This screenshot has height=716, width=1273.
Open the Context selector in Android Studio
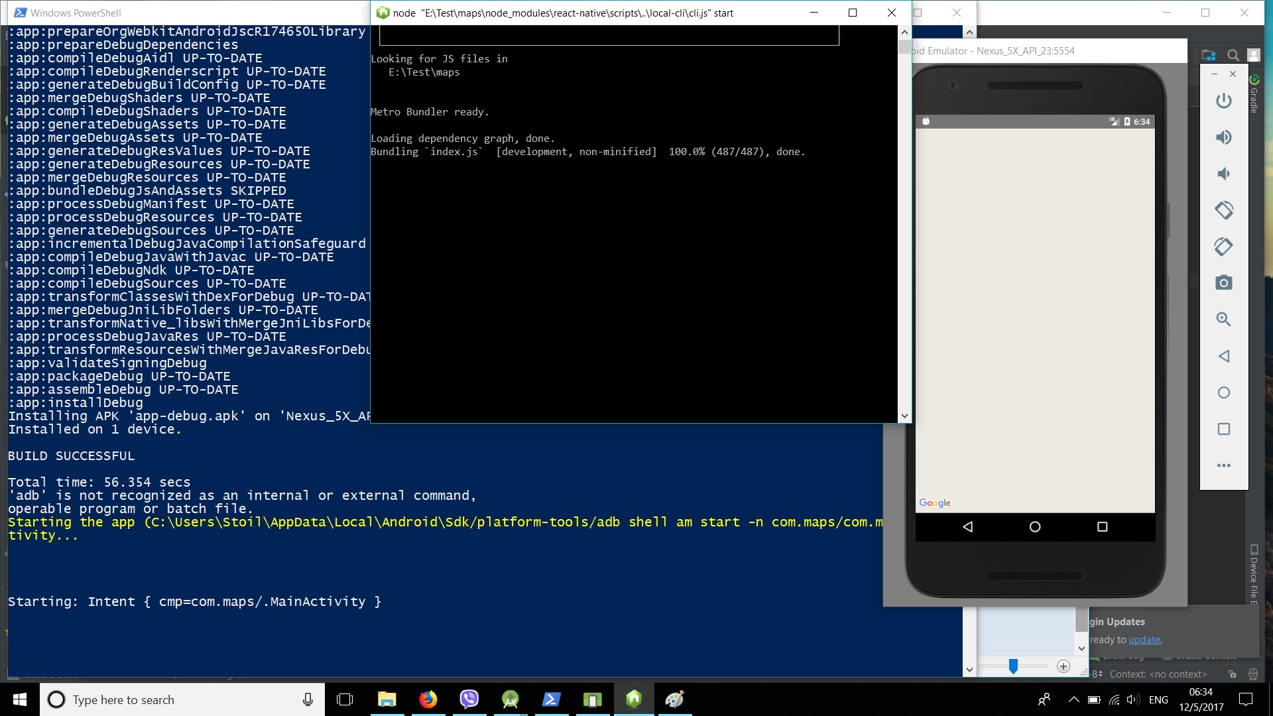click(x=1158, y=674)
